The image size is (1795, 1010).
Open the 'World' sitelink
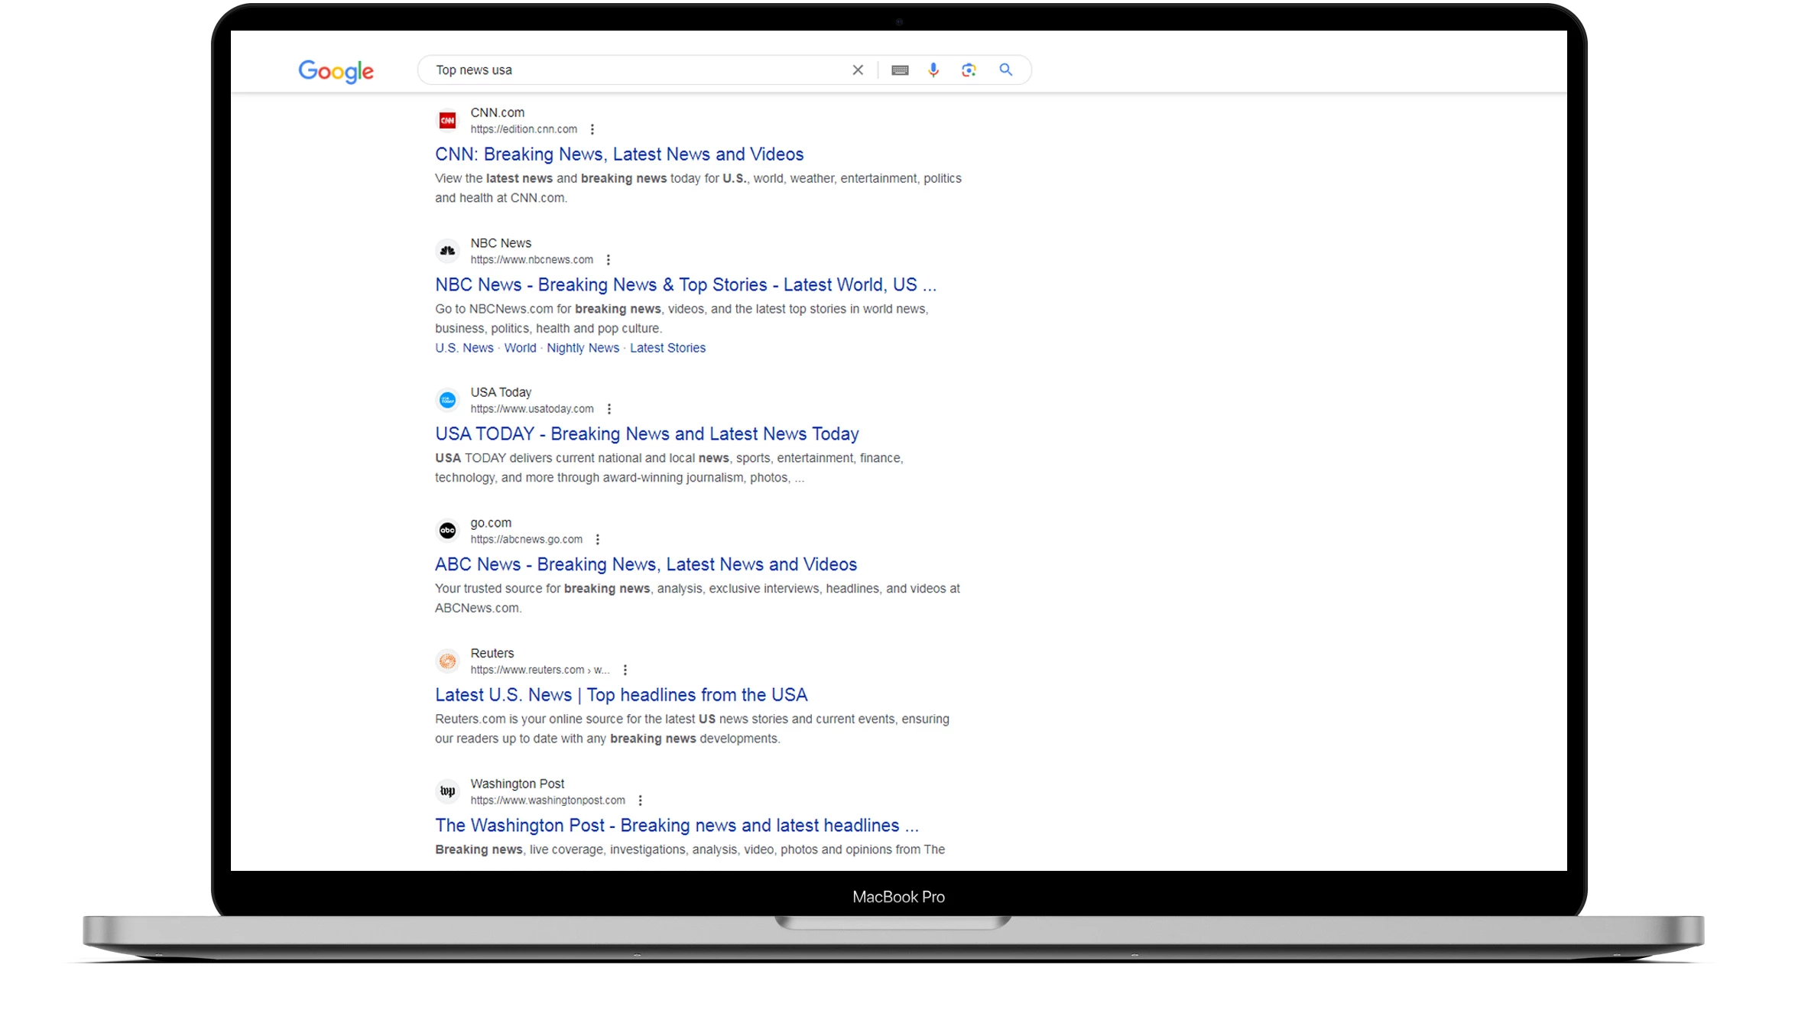pos(520,348)
